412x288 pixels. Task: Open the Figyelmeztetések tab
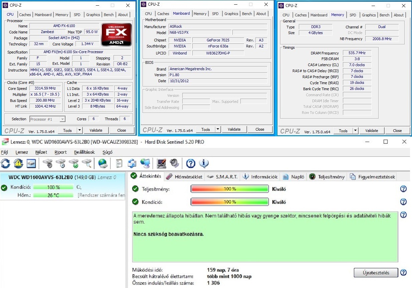372,177
